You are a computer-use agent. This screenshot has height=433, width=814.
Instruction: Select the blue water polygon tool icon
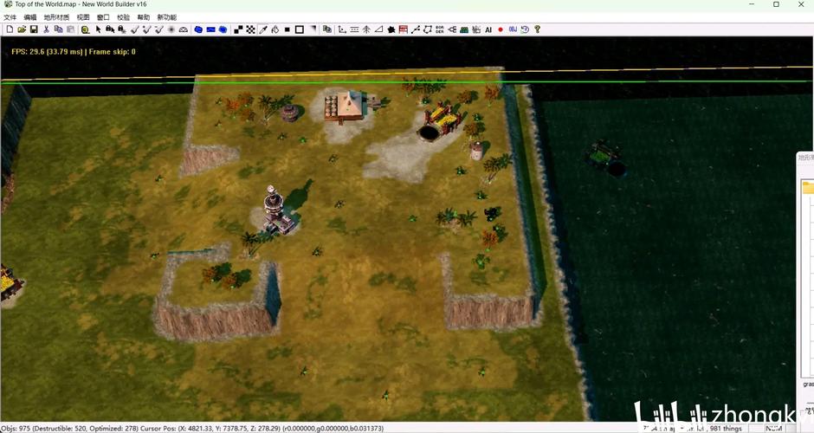pyautogui.click(x=198, y=29)
